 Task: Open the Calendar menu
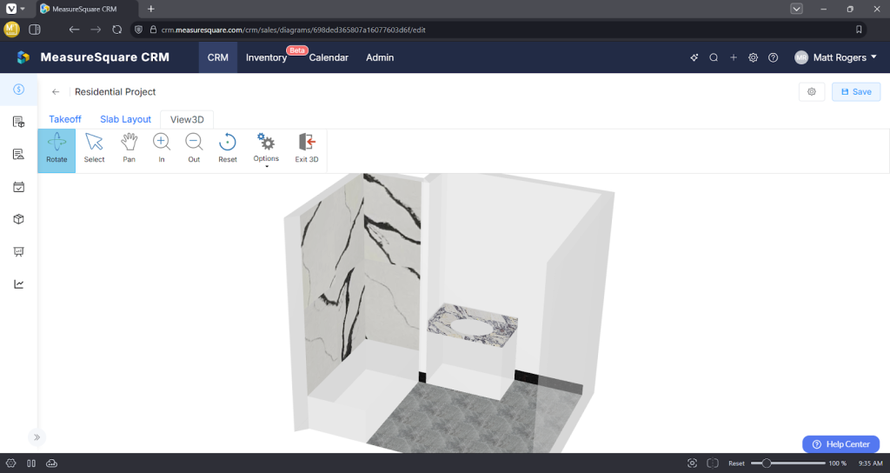329,57
